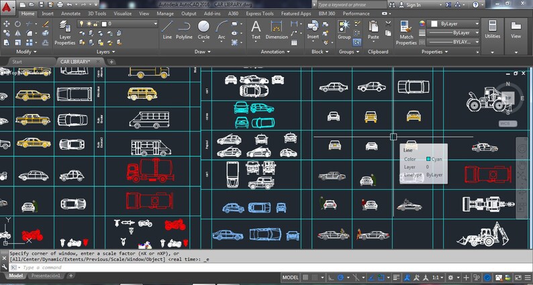This screenshot has width=533, height=285.
Task: Click the Save icon in quick access toolbar
Action: tap(41, 5)
